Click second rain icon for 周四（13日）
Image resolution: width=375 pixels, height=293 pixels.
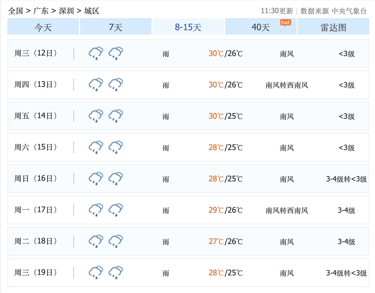pyautogui.click(x=116, y=85)
